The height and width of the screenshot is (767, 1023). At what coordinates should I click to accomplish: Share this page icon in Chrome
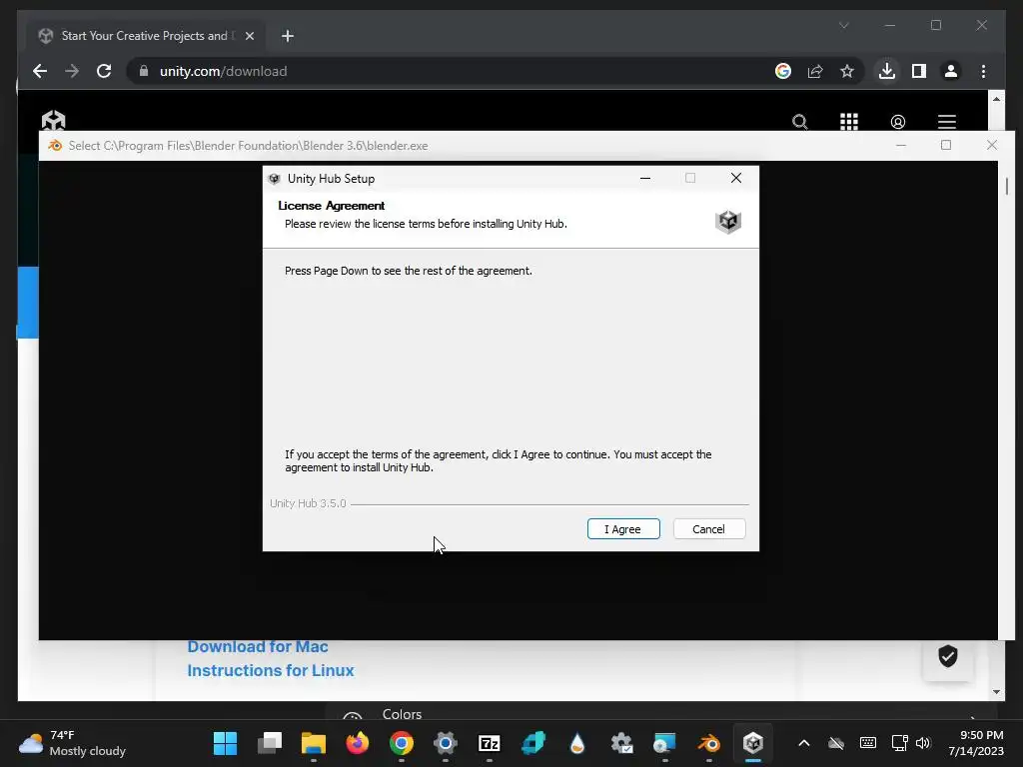[x=815, y=71]
